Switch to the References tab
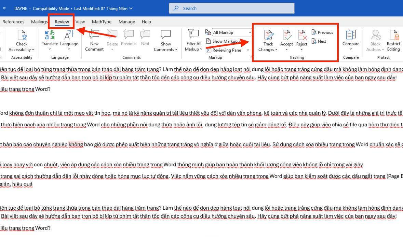Screen dimensions: 403x237 [13, 22]
